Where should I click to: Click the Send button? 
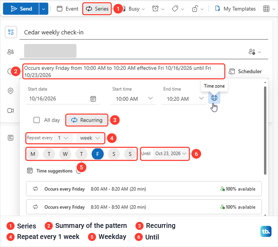click(x=21, y=9)
